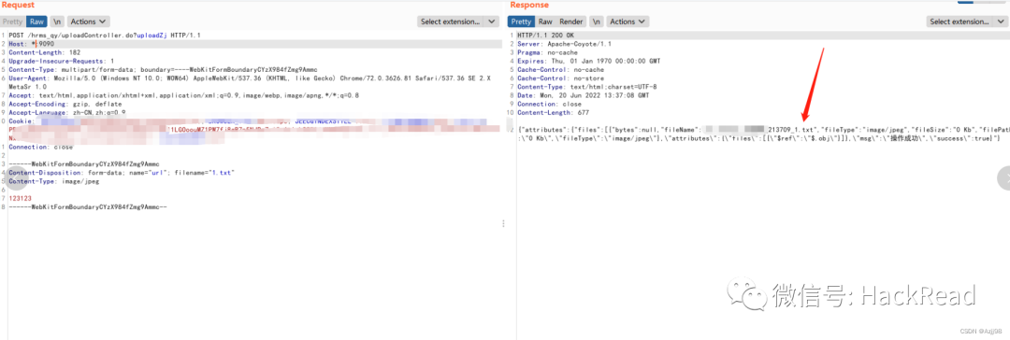Click the next image arrow on right edge
Image resolution: width=1010 pixels, height=340 pixels.
1003,178
